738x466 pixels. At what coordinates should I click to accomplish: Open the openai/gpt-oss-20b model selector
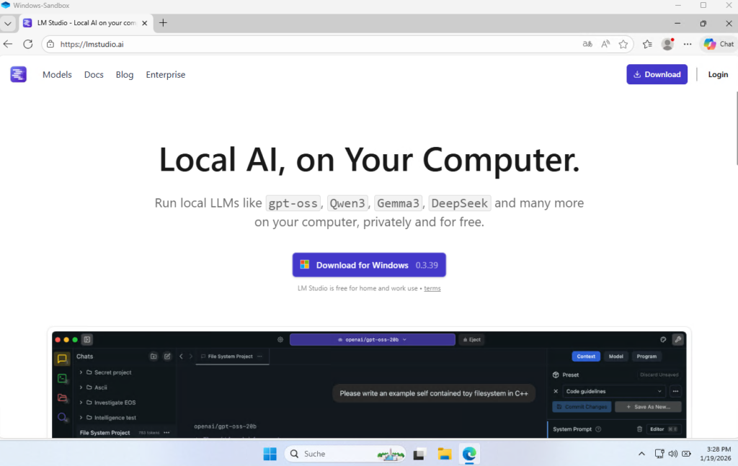(372, 339)
